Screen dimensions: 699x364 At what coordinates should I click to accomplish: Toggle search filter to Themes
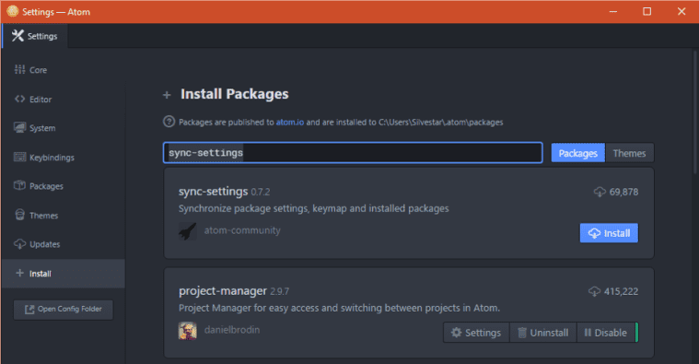click(x=629, y=153)
